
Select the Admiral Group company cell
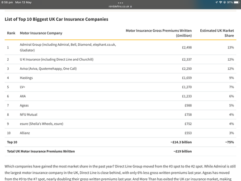click(68, 48)
